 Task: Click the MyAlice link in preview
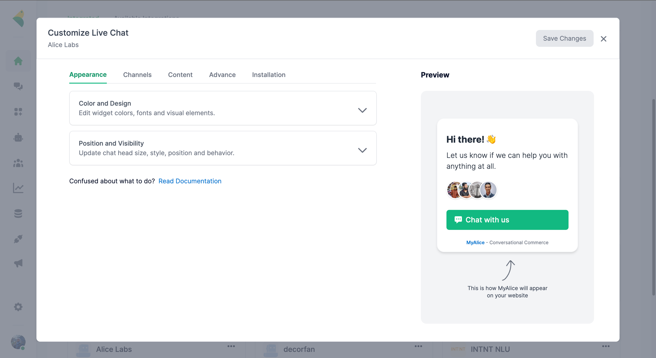tap(475, 242)
